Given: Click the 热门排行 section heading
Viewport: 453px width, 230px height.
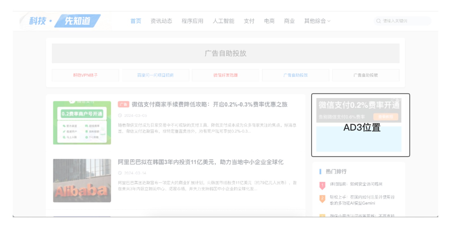Looking at the screenshot, I should (336, 172).
